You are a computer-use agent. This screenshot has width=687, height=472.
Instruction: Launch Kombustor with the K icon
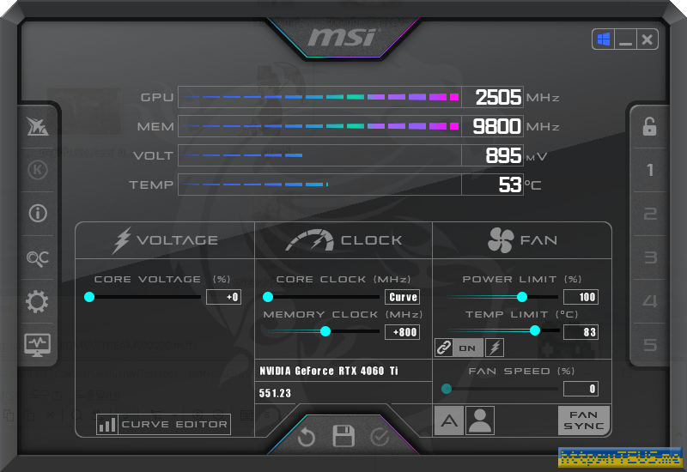[38, 169]
